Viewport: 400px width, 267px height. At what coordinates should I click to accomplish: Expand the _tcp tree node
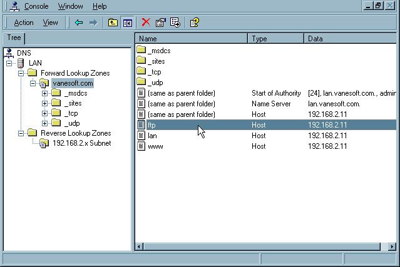44,113
